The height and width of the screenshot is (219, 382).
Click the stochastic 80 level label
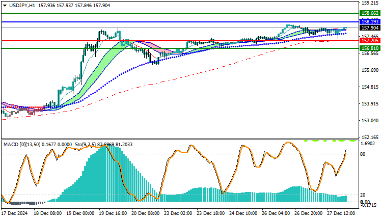tap(363, 154)
